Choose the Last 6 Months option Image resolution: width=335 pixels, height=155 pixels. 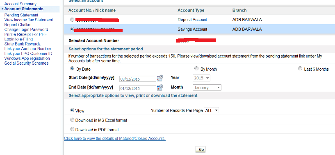tap(300, 69)
